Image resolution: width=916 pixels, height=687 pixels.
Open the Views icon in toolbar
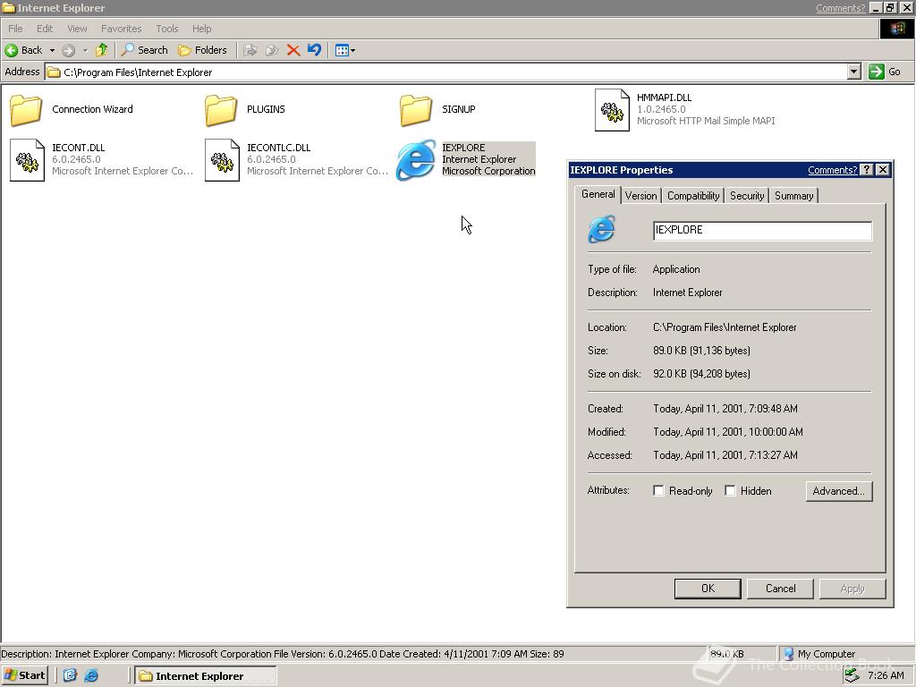(342, 50)
